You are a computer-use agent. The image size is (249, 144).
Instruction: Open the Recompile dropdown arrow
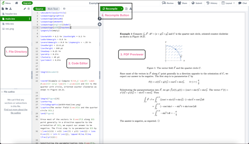[121, 9]
